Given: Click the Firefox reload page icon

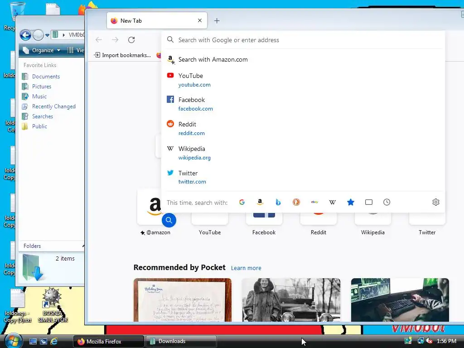Looking at the screenshot, I should [x=131, y=40].
